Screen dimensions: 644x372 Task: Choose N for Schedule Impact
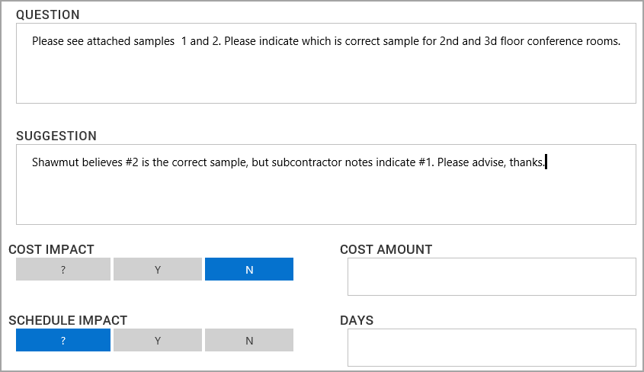pos(249,340)
